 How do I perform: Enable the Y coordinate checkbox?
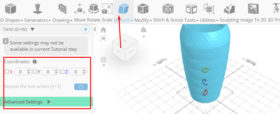tap(35, 72)
